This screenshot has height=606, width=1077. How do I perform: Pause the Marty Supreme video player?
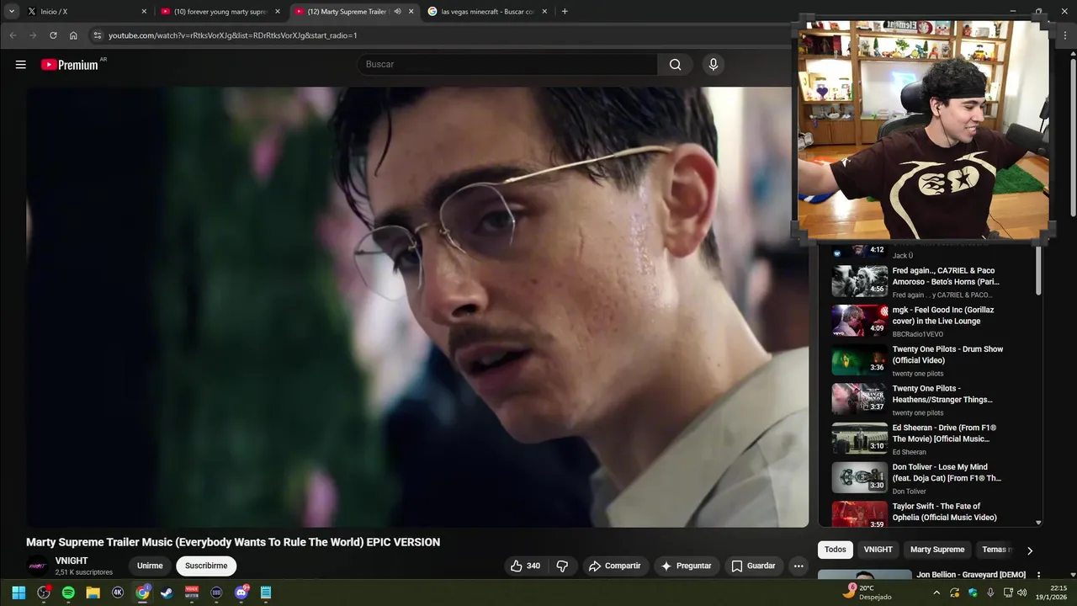pyautogui.click(x=417, y=307)
